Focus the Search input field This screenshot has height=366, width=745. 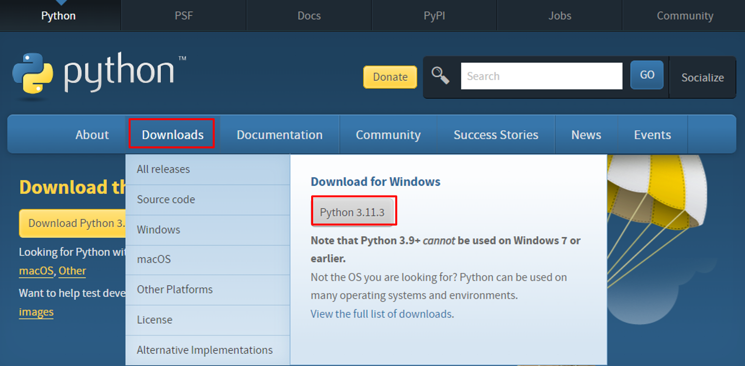coord(542,76)
